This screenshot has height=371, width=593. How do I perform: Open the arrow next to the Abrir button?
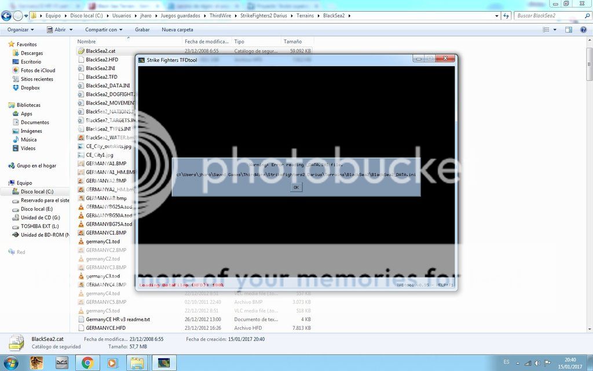(71, 30)
